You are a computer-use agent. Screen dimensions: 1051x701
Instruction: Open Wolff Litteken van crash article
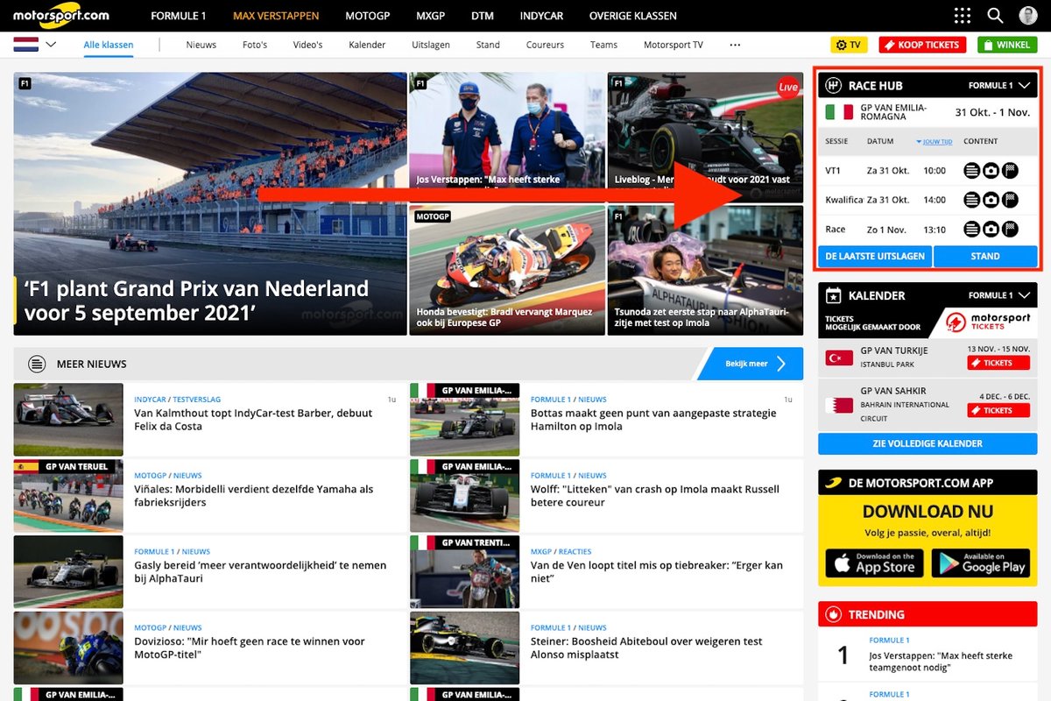pos(654,496)
